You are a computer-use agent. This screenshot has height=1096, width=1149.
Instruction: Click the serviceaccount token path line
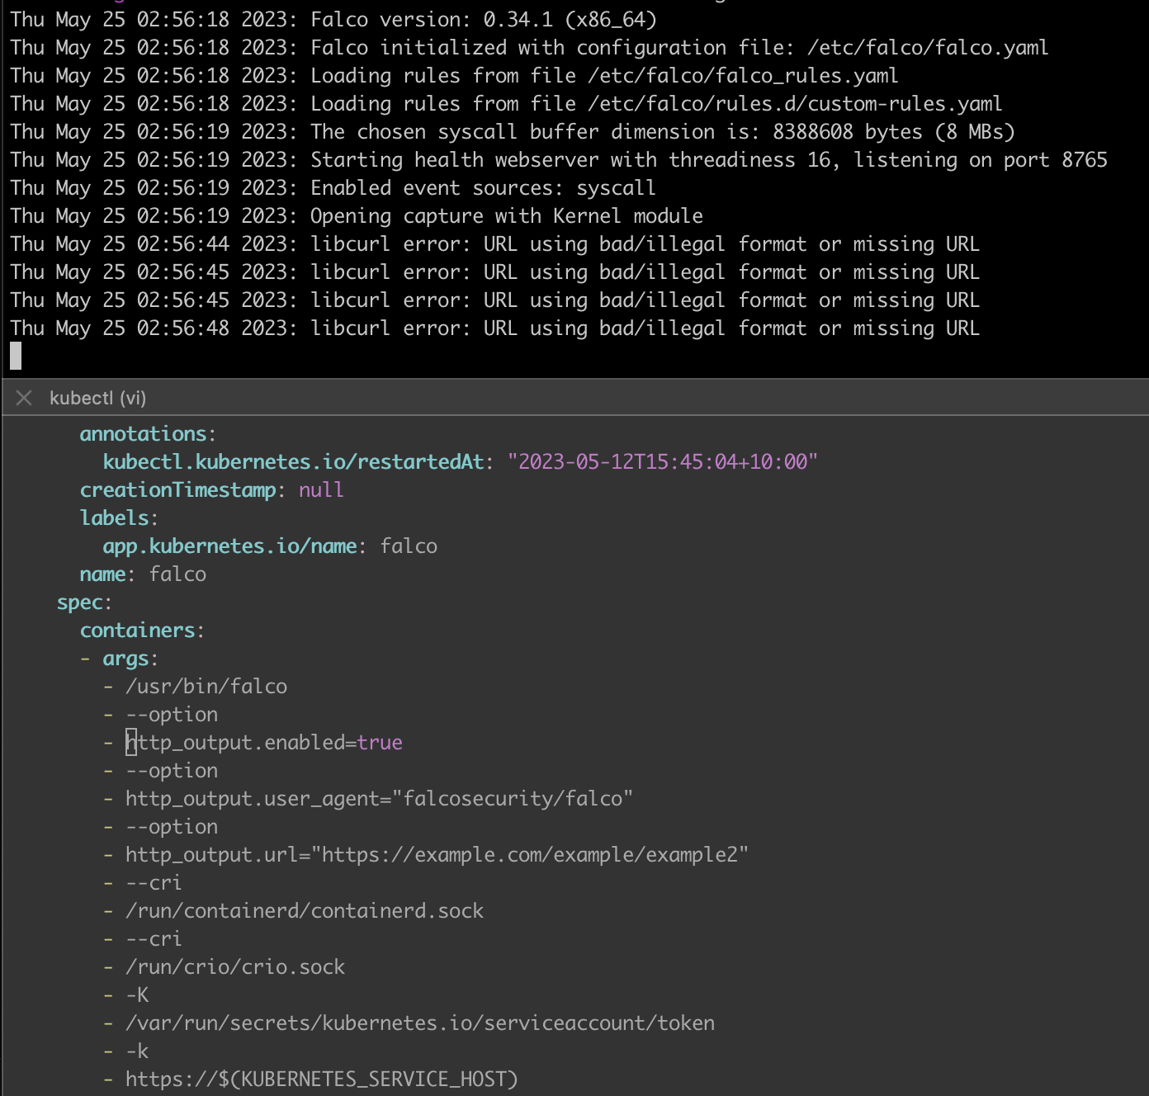click(420, 1023)
